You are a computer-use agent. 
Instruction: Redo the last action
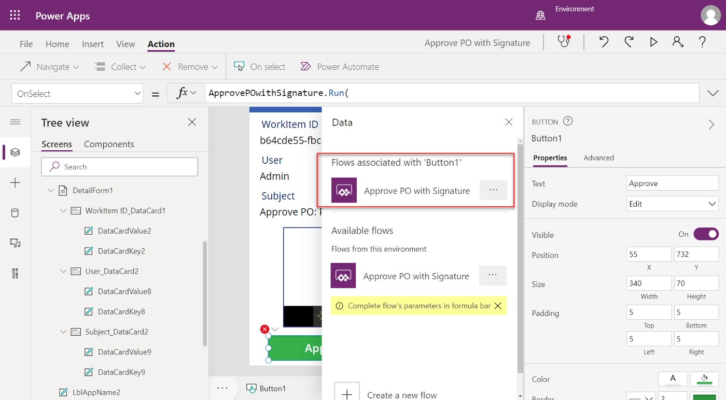[629, 42]
